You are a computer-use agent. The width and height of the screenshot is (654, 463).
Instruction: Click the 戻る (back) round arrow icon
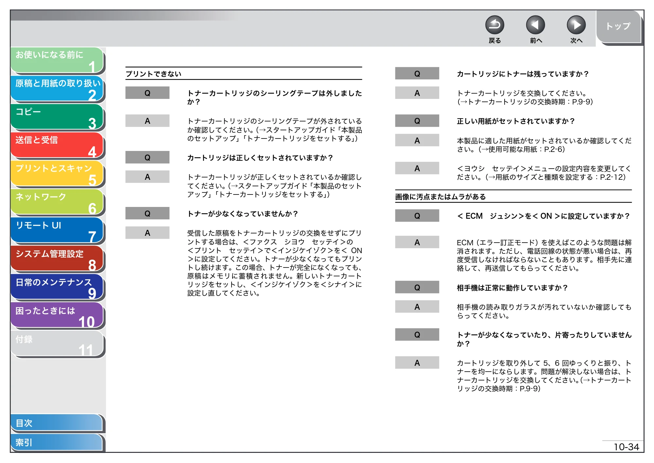[494, 25]
